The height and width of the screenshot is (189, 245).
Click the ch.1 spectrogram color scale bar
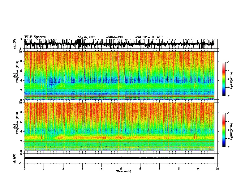point(224,79)
